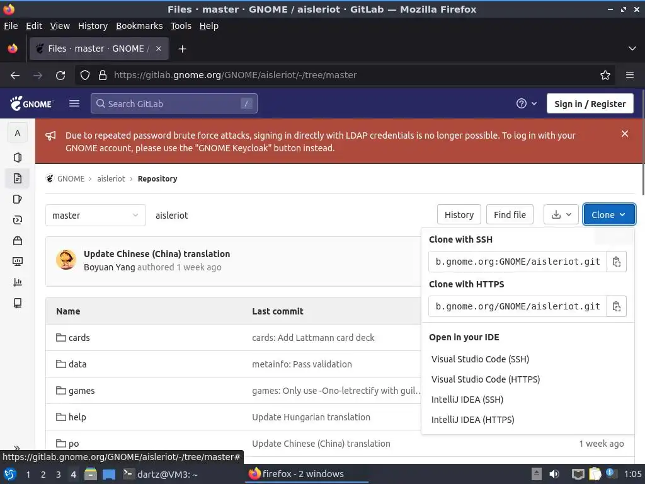
Task: Open 'Update Hungarian translation' commit
Action: (x=311, y=417)
